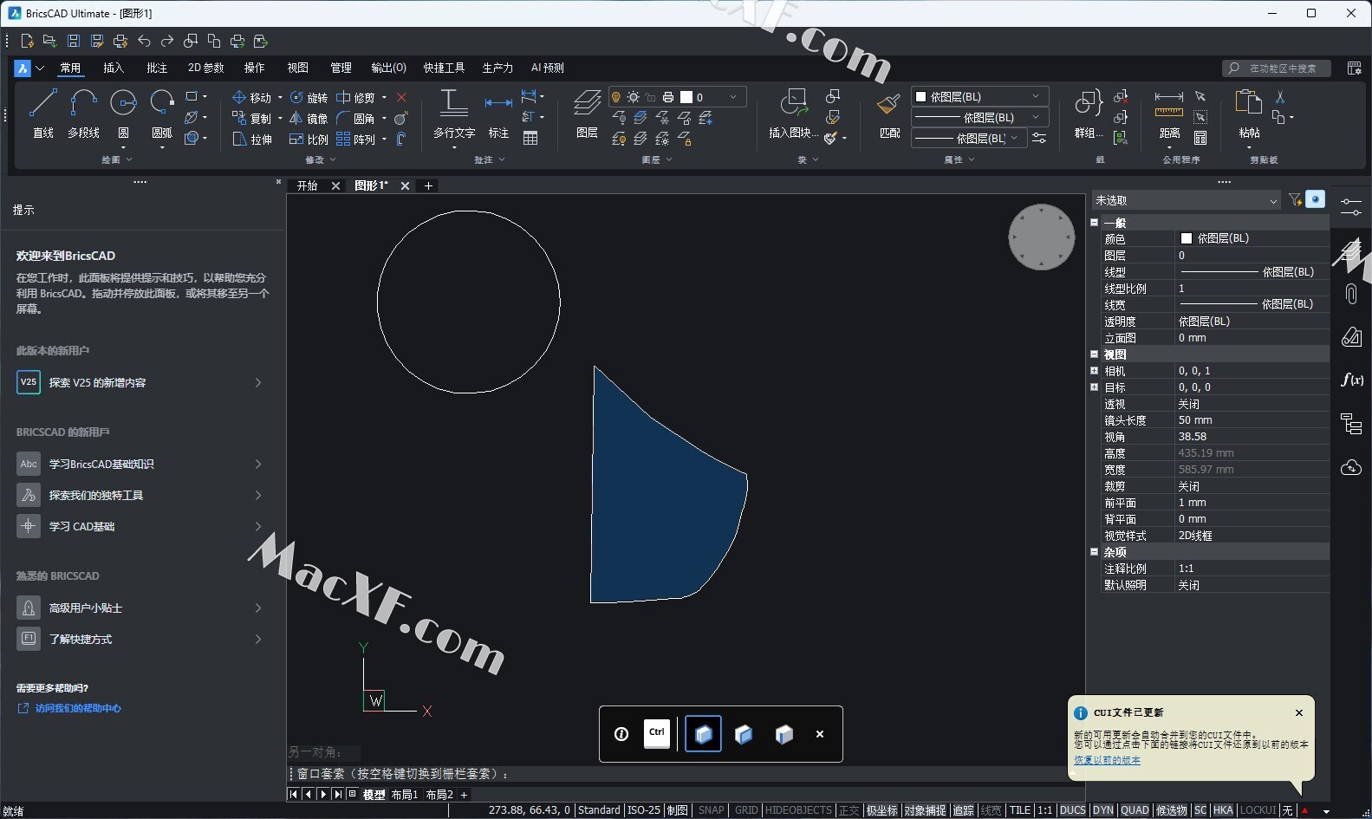Click the view navigation compass disc
Screen dimensions: 1372x819
pyautogui.click(x=1041, y=237)
